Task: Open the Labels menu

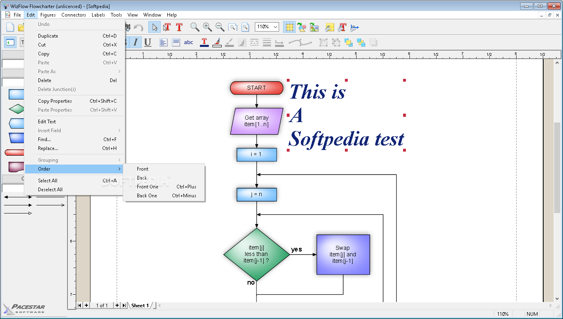Action: pyautogui.click(x=98, y=15)
